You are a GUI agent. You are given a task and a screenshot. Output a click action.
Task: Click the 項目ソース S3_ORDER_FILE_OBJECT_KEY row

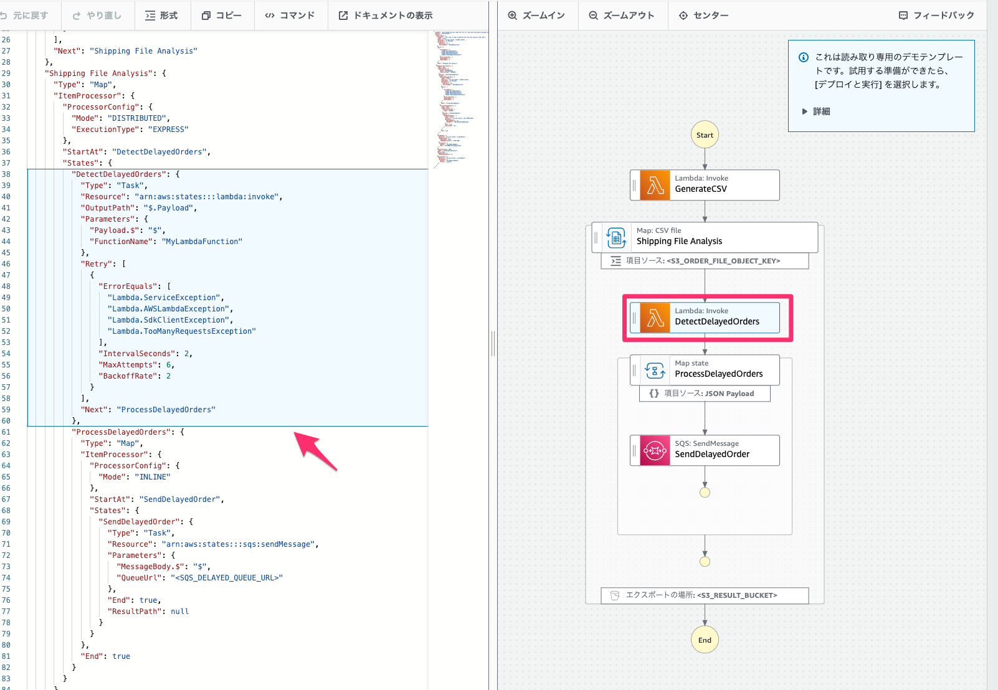[704, 261]
